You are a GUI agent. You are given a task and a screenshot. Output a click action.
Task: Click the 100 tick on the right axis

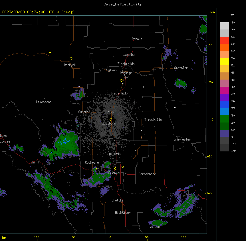coord(209,45)
